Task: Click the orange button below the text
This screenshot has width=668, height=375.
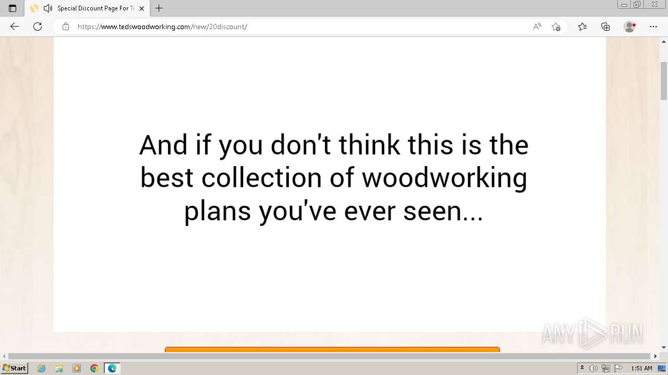Action: coord(332,349)
